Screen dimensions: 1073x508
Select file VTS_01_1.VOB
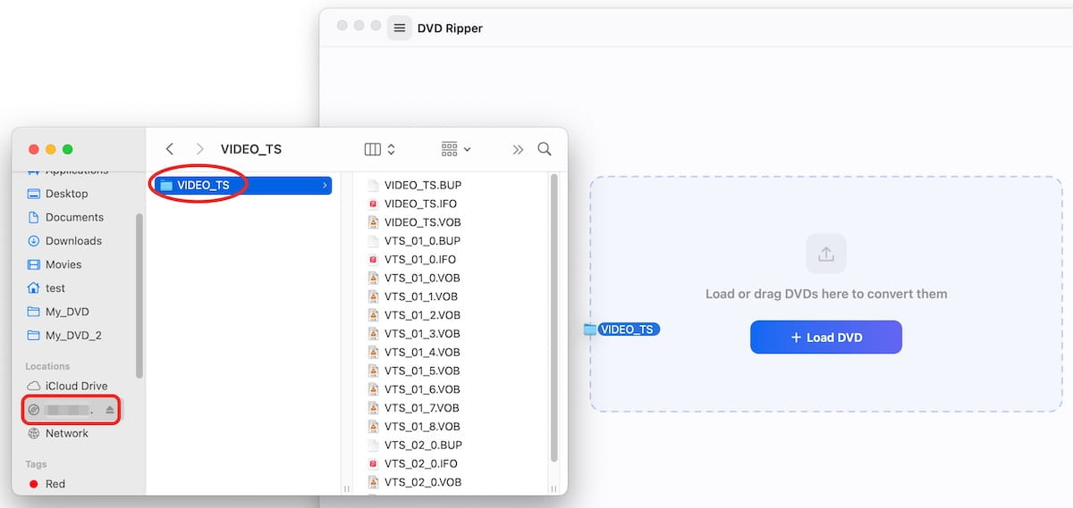point(422,296)
